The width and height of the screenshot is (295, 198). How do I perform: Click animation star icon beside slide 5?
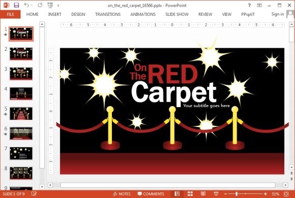(x=6, y=114)
